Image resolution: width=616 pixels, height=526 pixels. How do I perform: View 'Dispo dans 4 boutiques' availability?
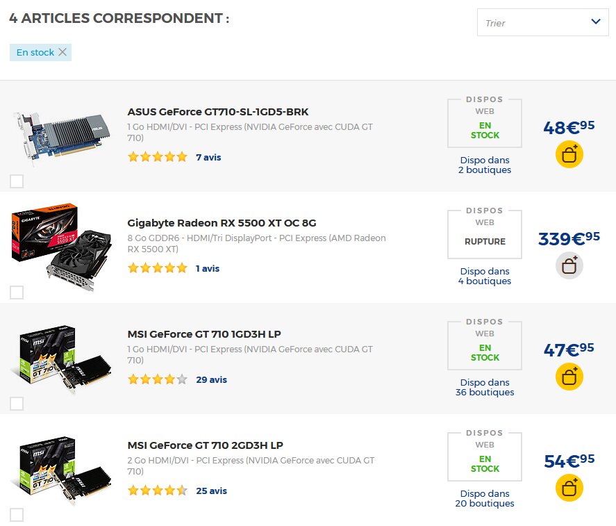[485, 276]
